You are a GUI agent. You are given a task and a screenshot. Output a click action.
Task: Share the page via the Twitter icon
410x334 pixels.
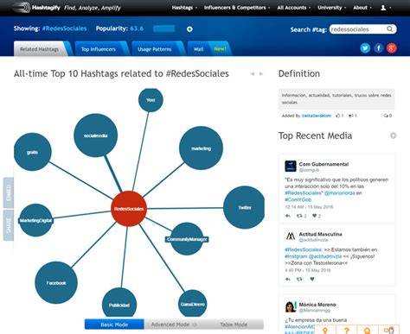tap(365, 48)
